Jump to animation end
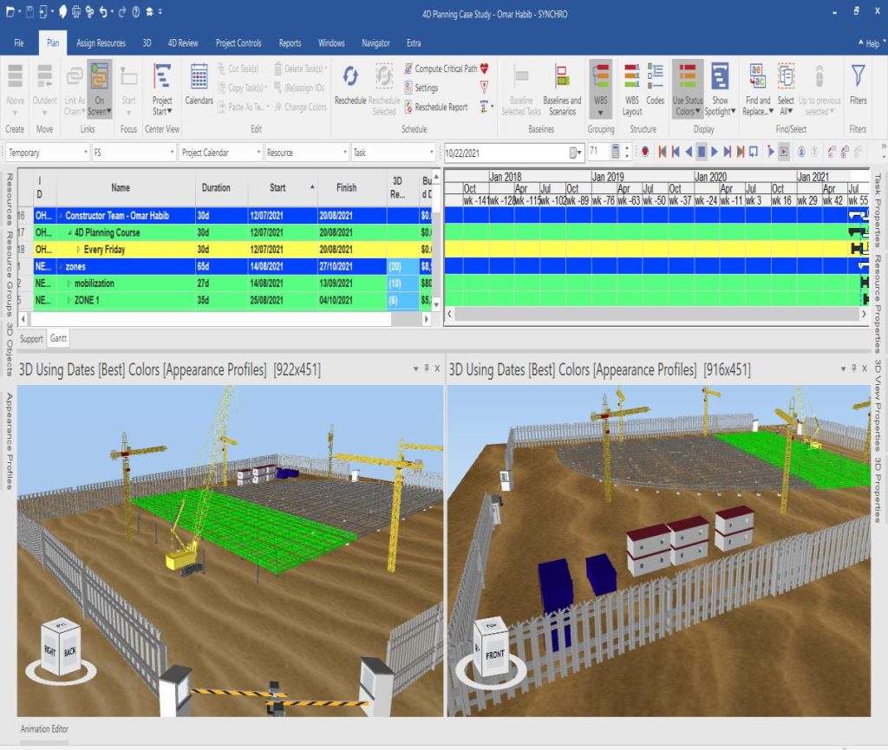 click(741, 152)
